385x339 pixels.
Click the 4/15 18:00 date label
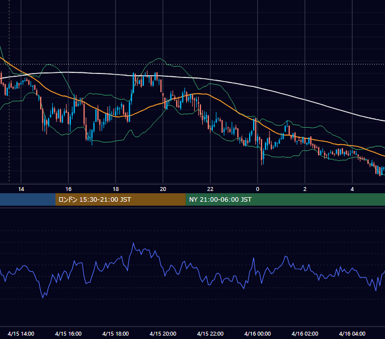tap(115, 333)
